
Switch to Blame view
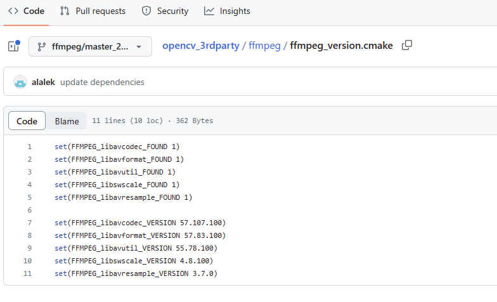click(x=67, y=121)
